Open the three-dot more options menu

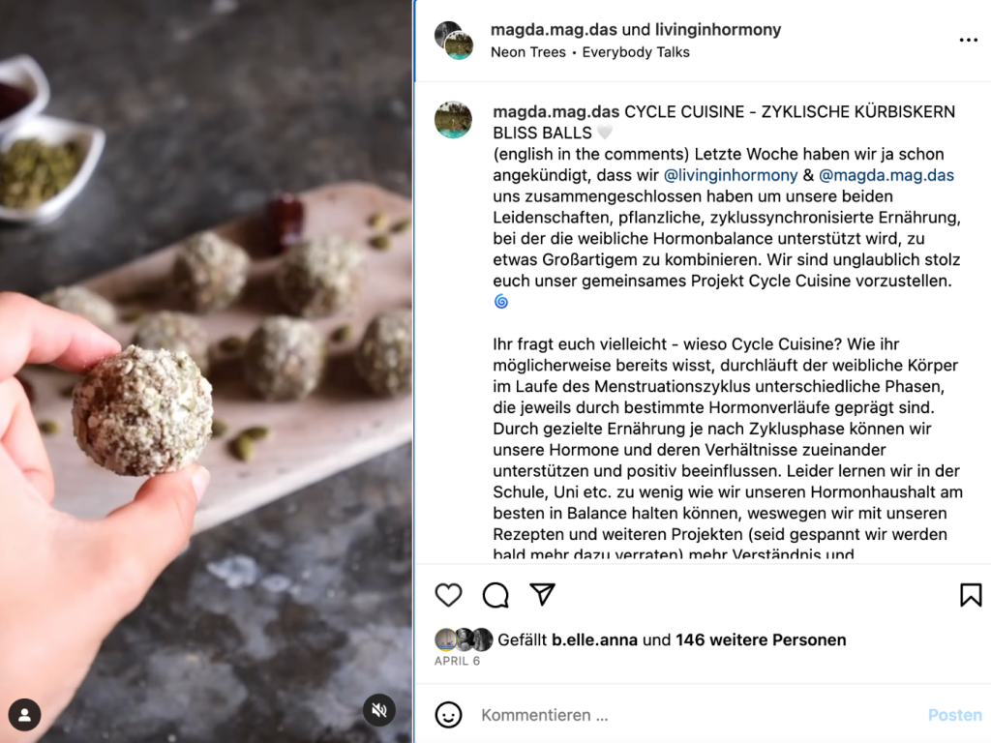968,40
